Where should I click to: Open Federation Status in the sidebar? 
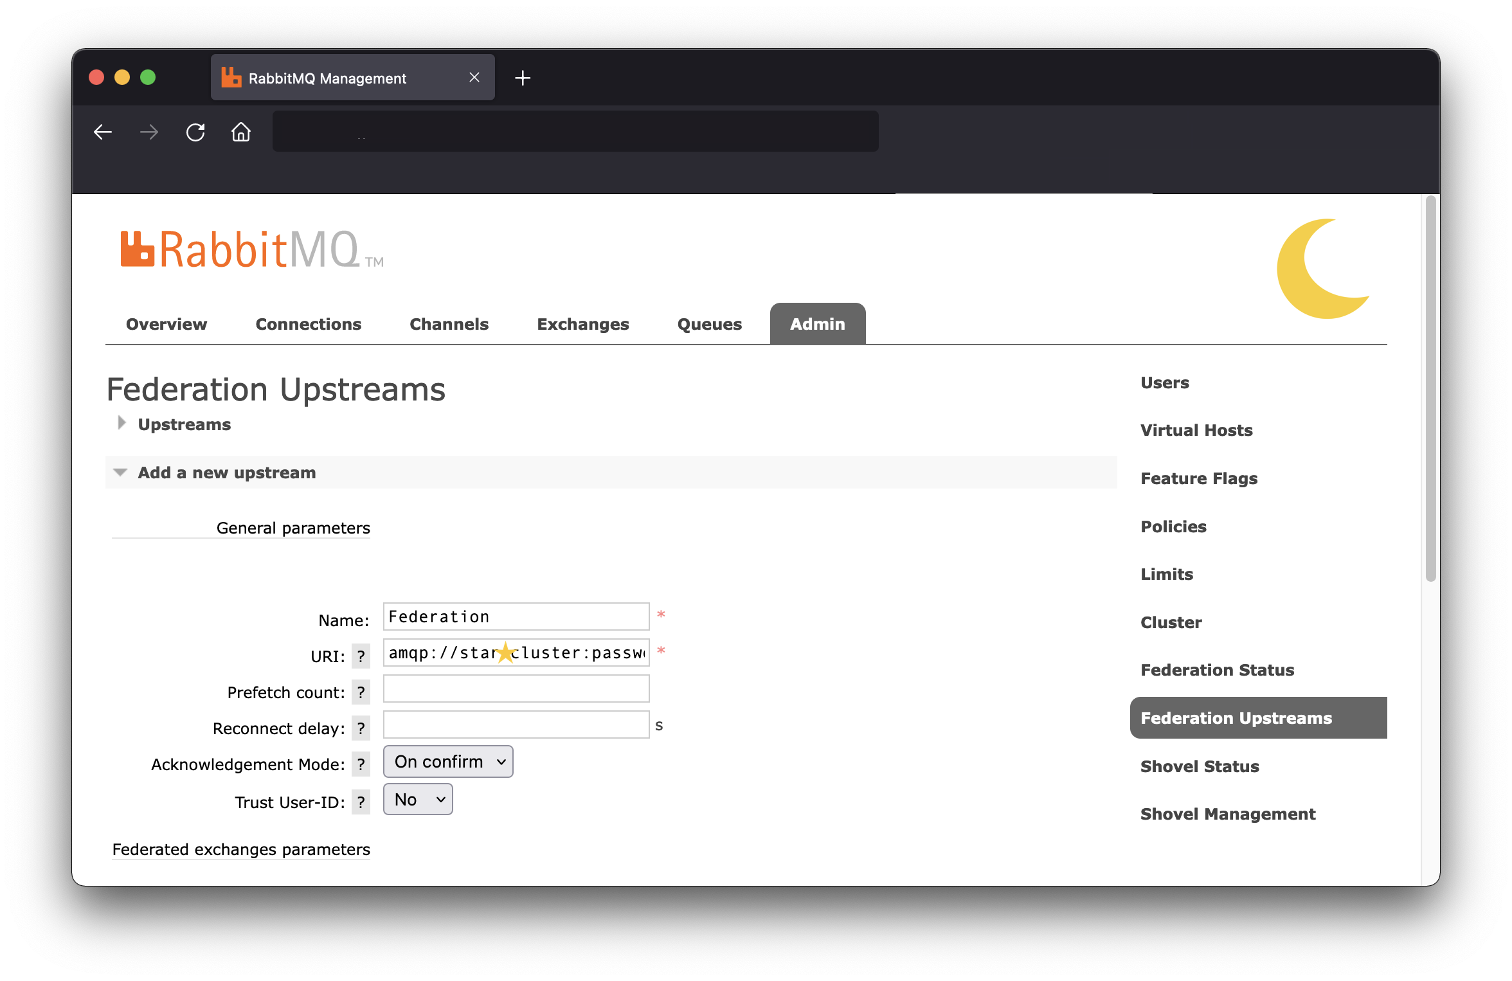coord(1217,670)
